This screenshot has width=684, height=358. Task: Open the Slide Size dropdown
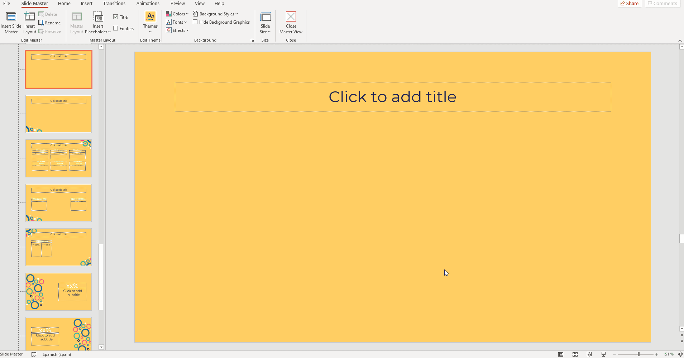(265, 29)
